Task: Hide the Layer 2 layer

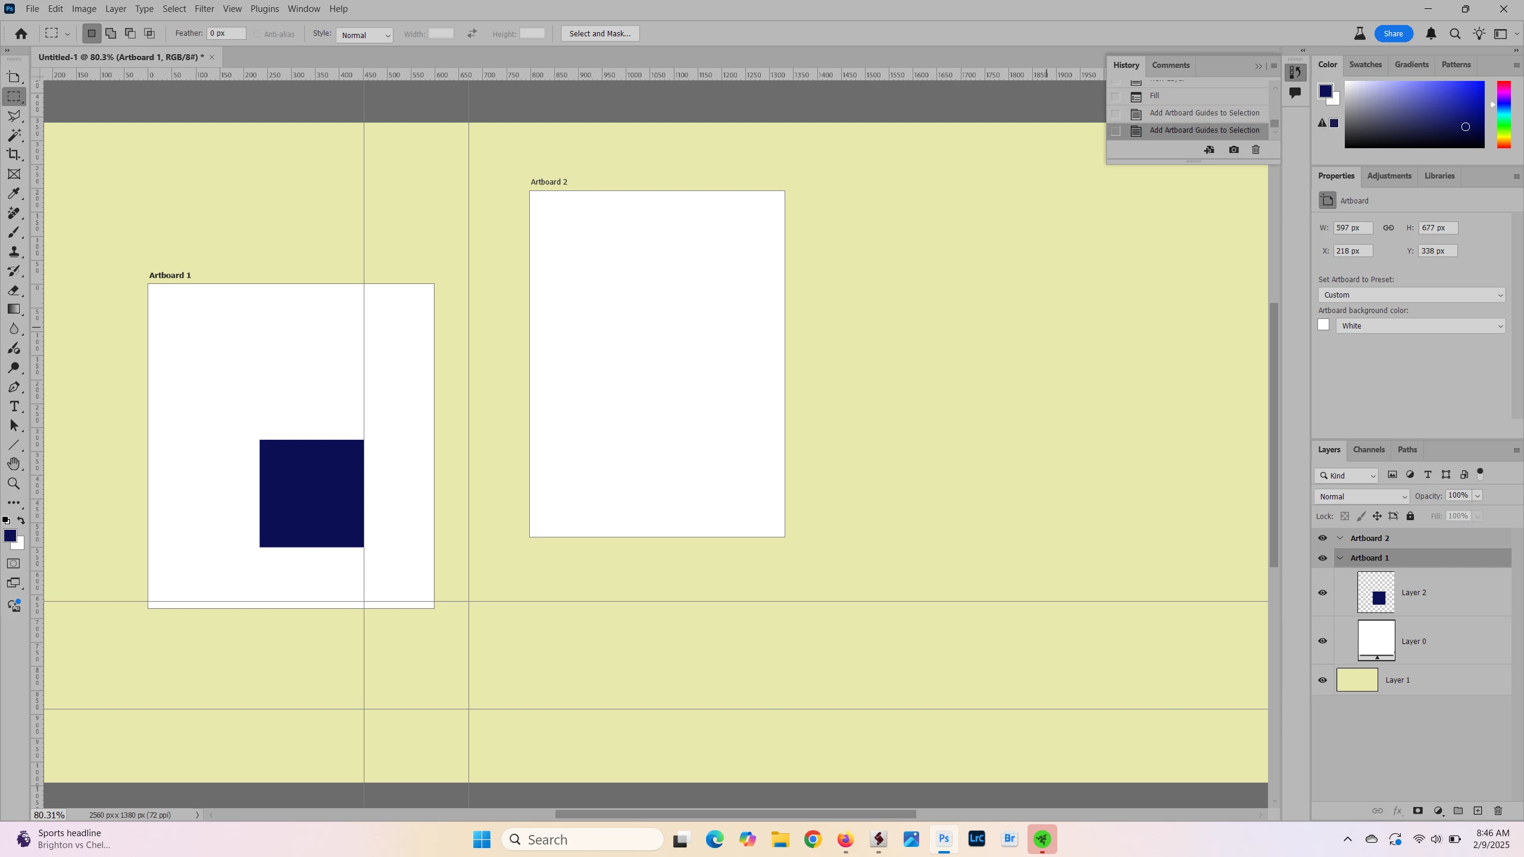Action: [x=1322, y=593]
